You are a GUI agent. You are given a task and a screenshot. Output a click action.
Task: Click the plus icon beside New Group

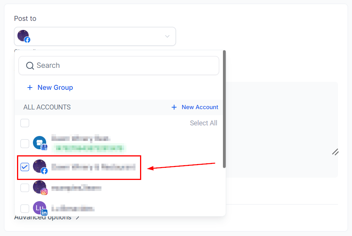30,88
